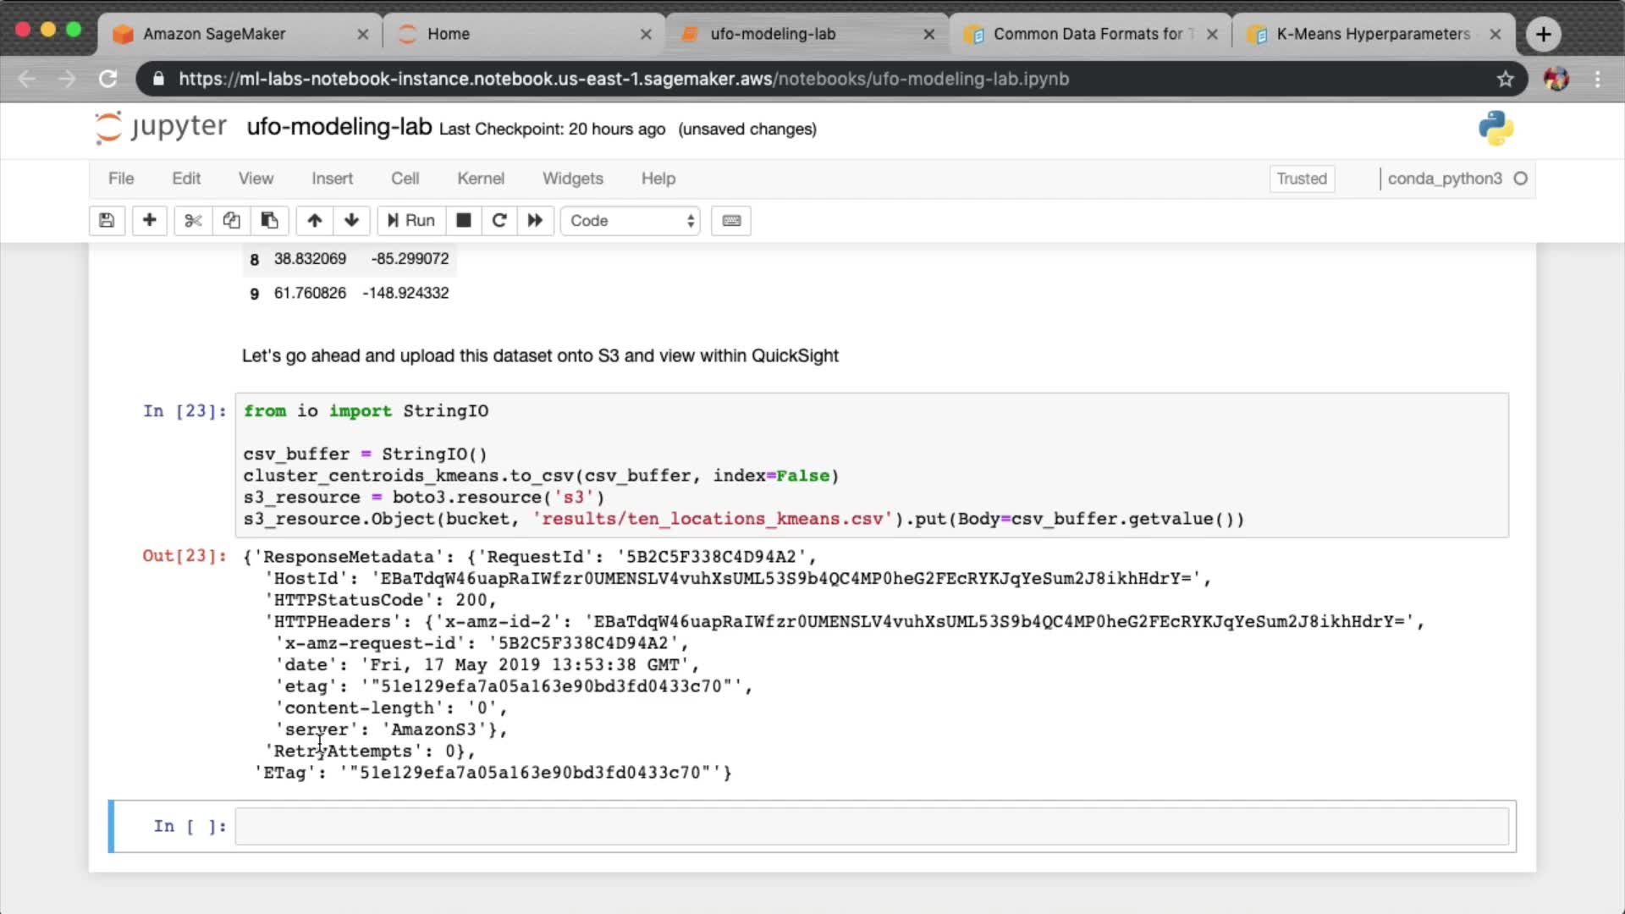Switch to K-Means Hyperparameters tab
Viewport: 1625px width, 914px height.
(x=1371, y=34)
